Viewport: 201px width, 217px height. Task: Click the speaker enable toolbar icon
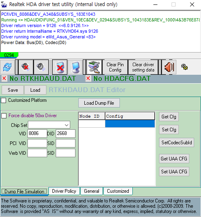coord(41,67)
